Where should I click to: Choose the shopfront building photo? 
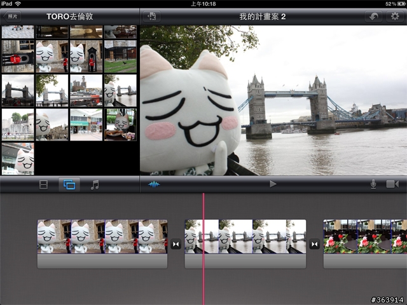click(x=86, y=125)
